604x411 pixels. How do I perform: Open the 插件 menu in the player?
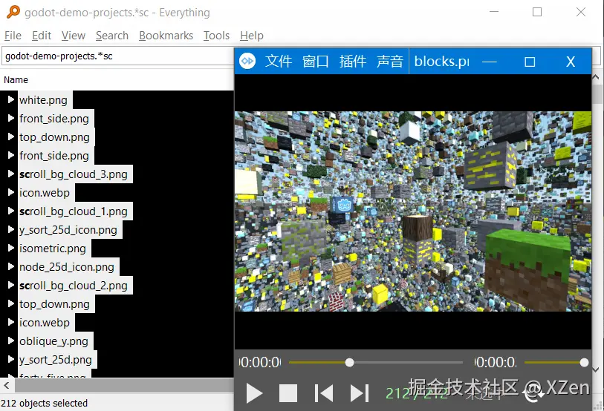tap(352, 61)
